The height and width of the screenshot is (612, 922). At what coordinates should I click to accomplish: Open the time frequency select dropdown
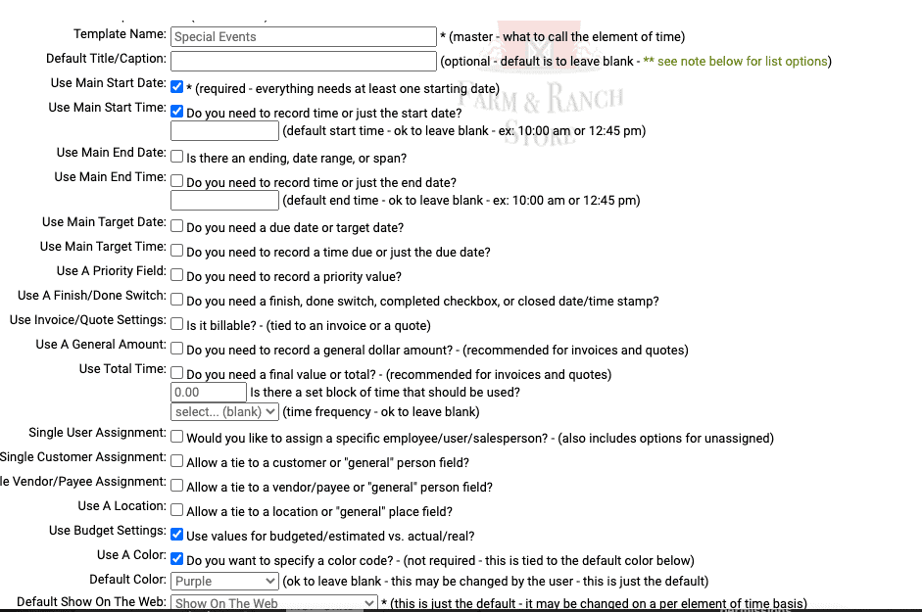224,411
